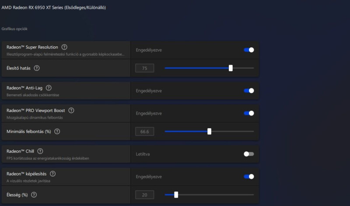Turn off Radeon Anti-Lag switch
The height and width of the screenshot is (206, 350).
[x=249, y=91]
